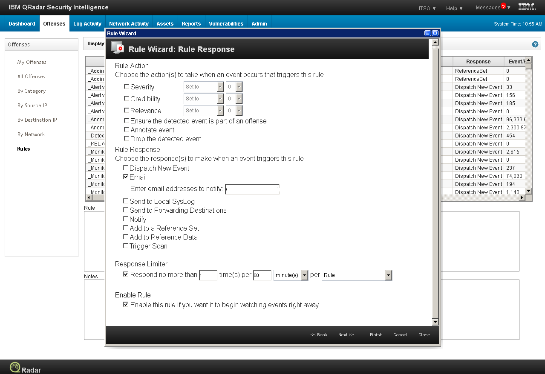Viewport: 545px width, 374px height.
Task: Open the Severity Set to dropdown
Action: click(204, 87)
